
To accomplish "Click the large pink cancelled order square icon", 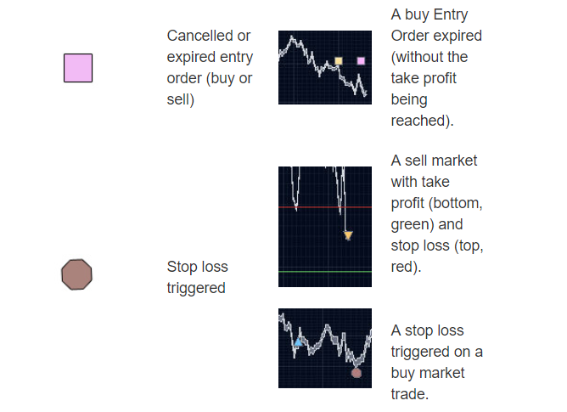I will click(x=78, y=68).
